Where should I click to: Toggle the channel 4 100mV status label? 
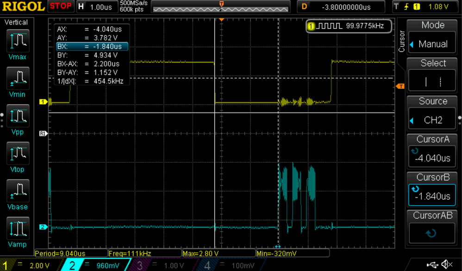point(231,265)
